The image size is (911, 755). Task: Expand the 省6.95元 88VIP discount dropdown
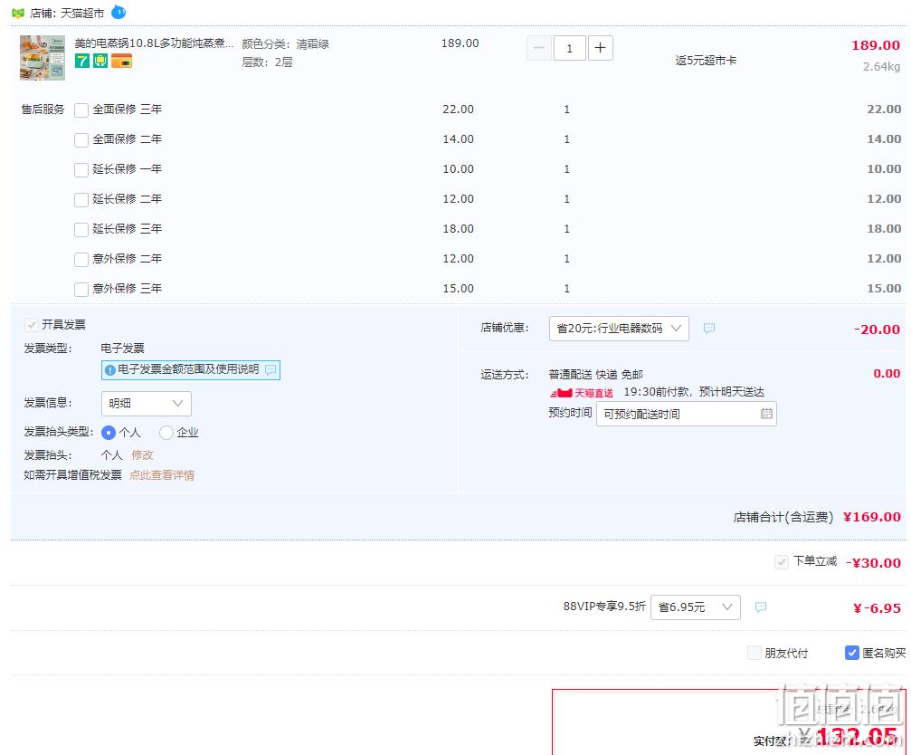tap(696, 607)
